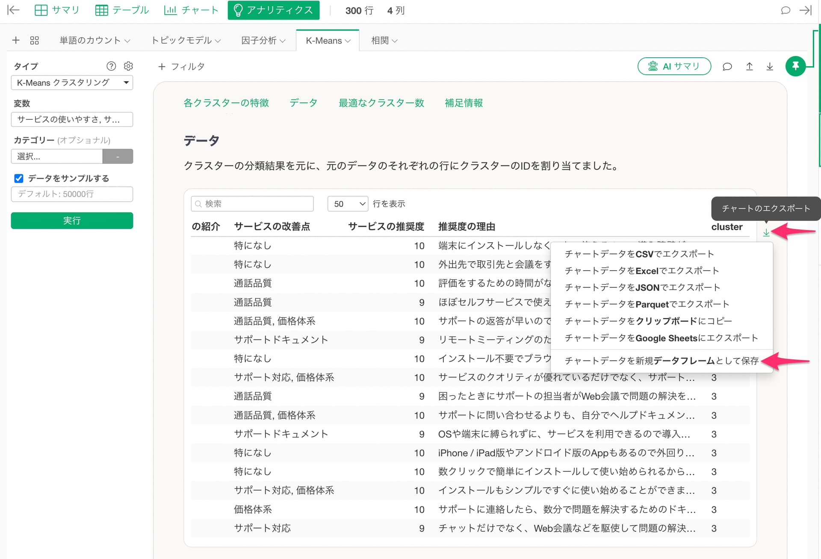The height and width of the screenshot is (559, 821).
Task: Click row starting iPhone / iPad版
Action: tap(470, 453)
